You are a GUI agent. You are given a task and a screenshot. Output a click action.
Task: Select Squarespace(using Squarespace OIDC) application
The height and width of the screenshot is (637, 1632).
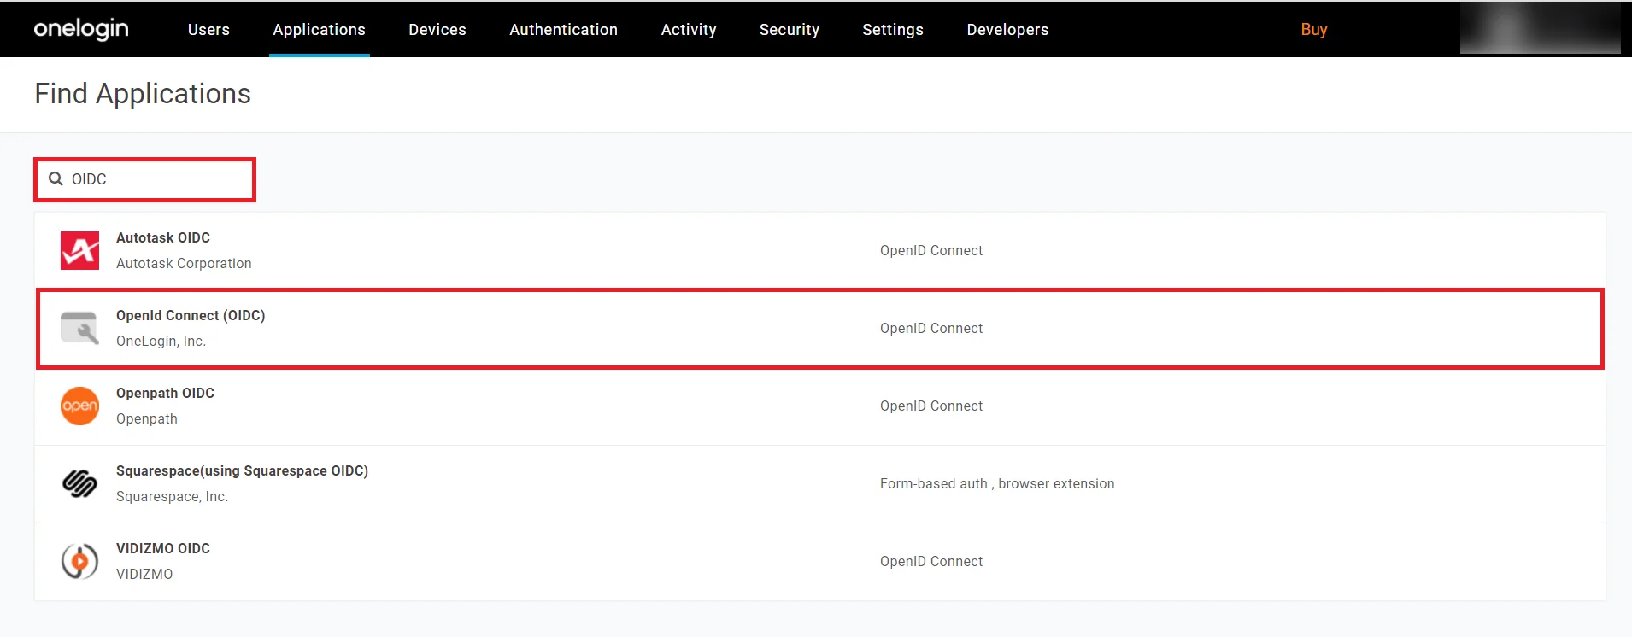tap(819, 484)
